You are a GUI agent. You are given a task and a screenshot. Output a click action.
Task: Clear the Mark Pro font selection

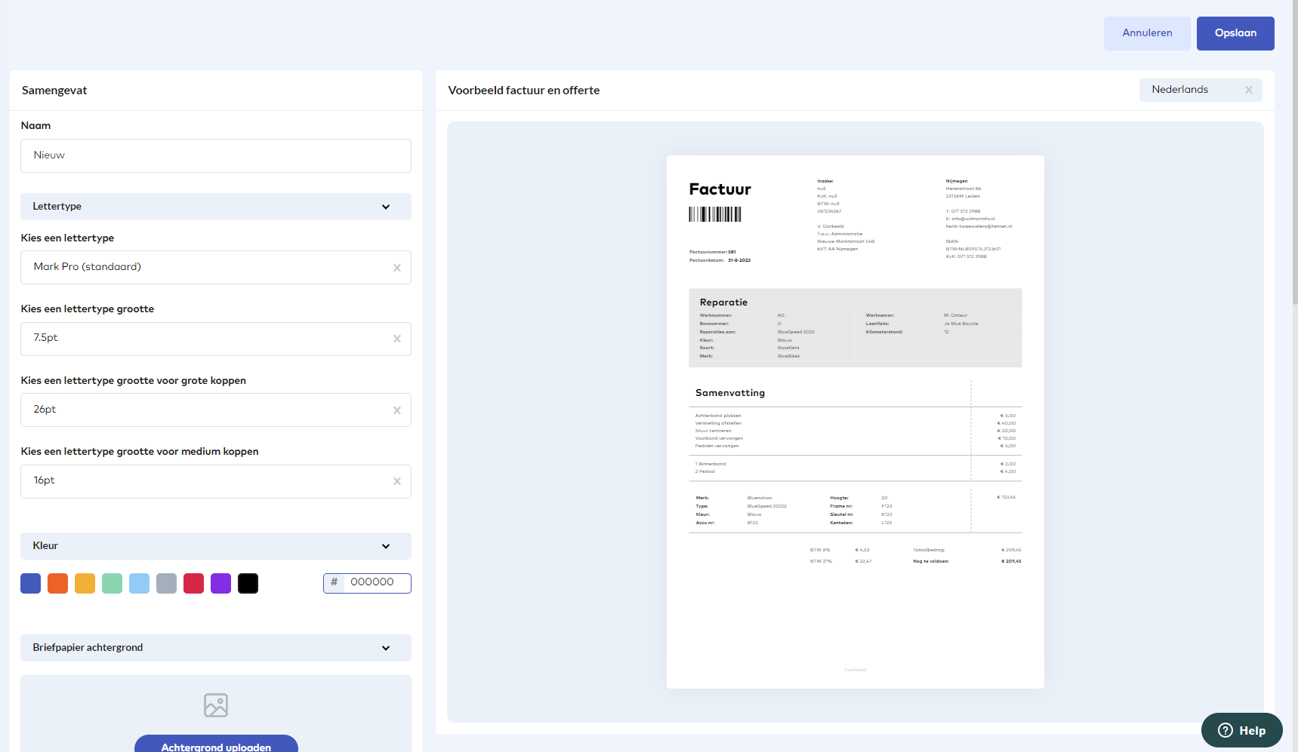click(x=397, y=268)
